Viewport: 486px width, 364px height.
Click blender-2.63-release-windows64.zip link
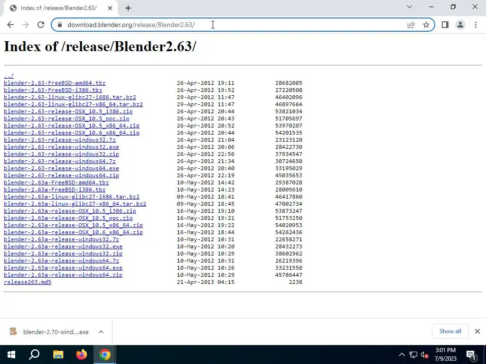61,175
